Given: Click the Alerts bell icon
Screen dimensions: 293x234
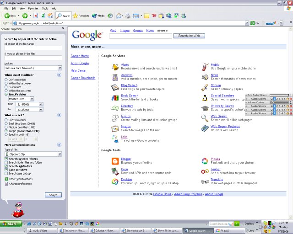Looking at the screenshot, I should [115, 67].
